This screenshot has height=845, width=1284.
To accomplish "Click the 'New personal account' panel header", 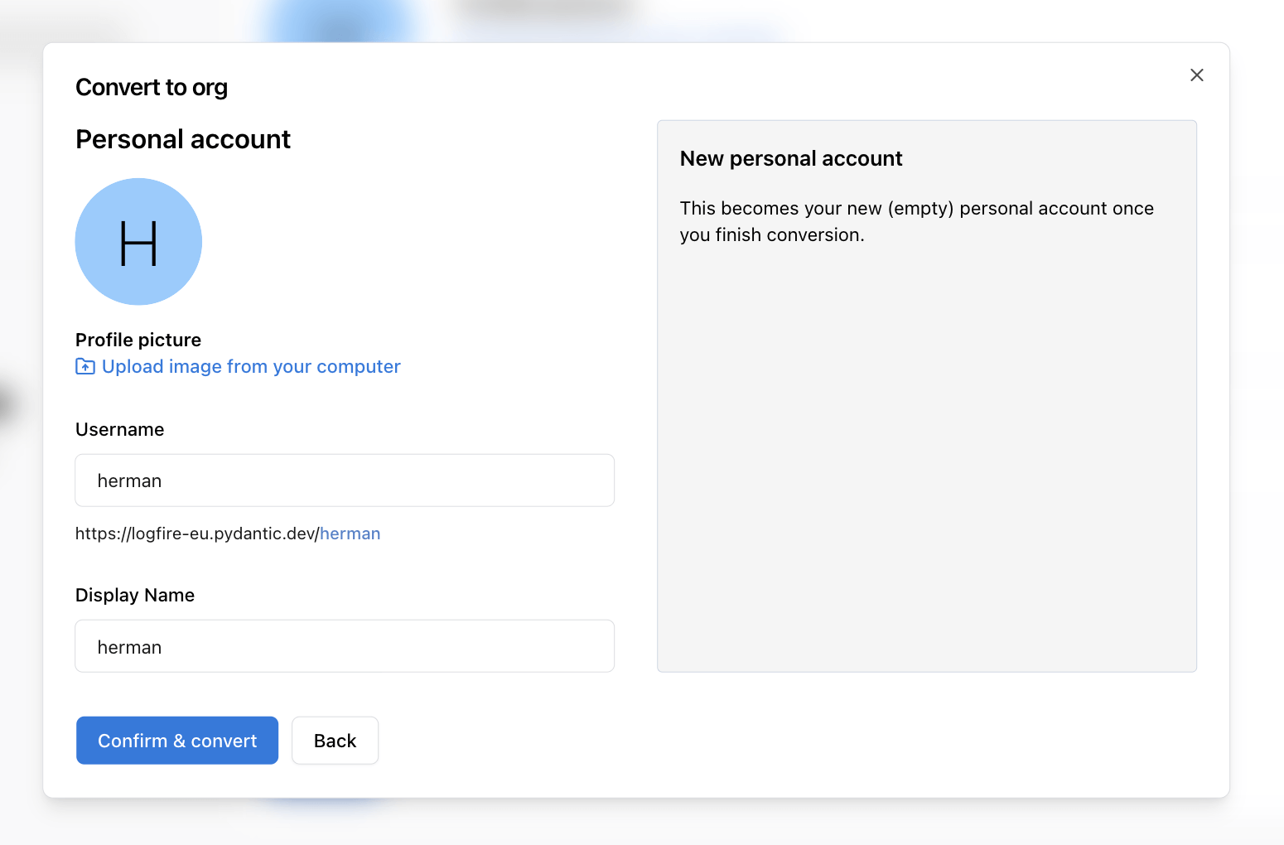I will click(791, 158).
